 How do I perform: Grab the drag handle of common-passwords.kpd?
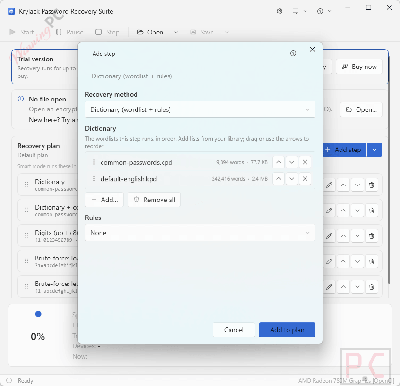point(94,162)
